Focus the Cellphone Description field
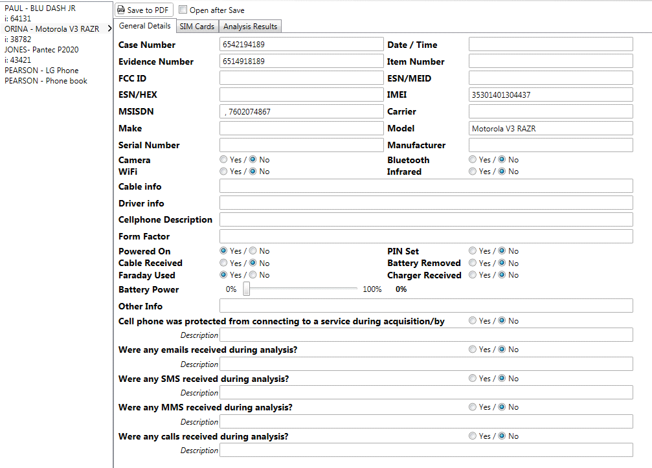Viewport: 652px width, 468px height. pos(426,219)
